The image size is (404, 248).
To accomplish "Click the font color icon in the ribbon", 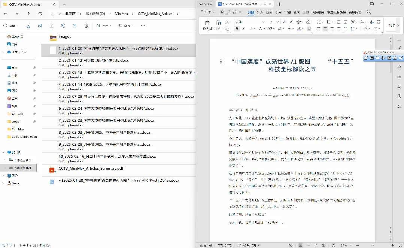I will 299,28.
